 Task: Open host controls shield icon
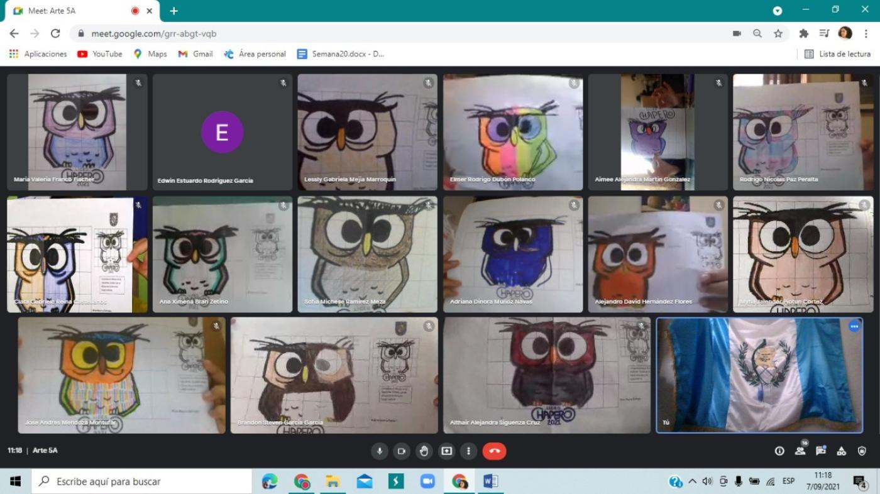[x=862, y=451]
